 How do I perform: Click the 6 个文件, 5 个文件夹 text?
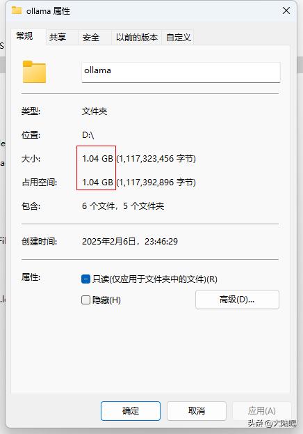tap(123, 206)
